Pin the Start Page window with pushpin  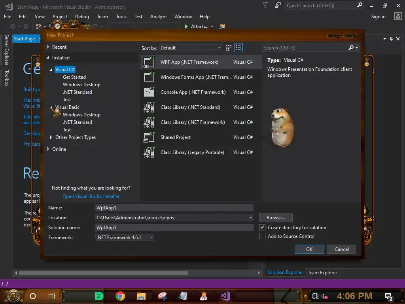(x=391, y=39)
